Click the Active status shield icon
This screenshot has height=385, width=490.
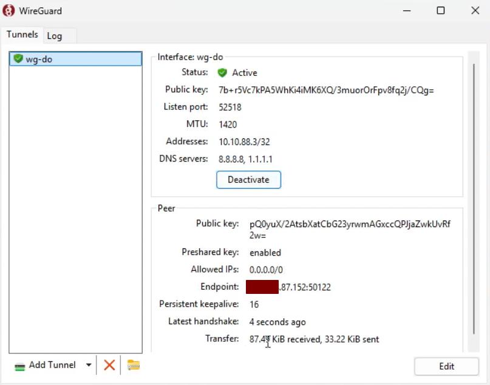pos(222,73)
